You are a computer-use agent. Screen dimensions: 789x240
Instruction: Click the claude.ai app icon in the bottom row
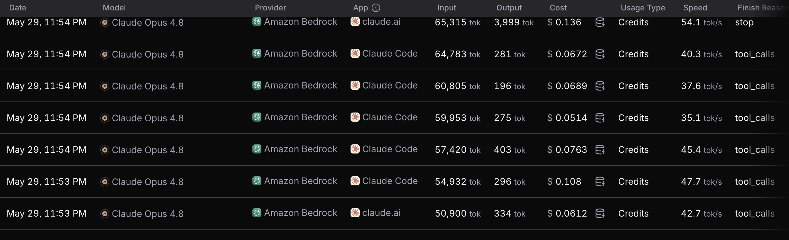[x=355, y=213]
